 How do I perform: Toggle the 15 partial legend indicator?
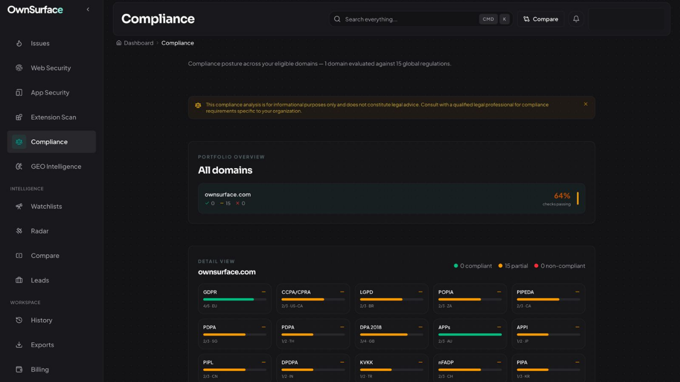pos(501,266)
